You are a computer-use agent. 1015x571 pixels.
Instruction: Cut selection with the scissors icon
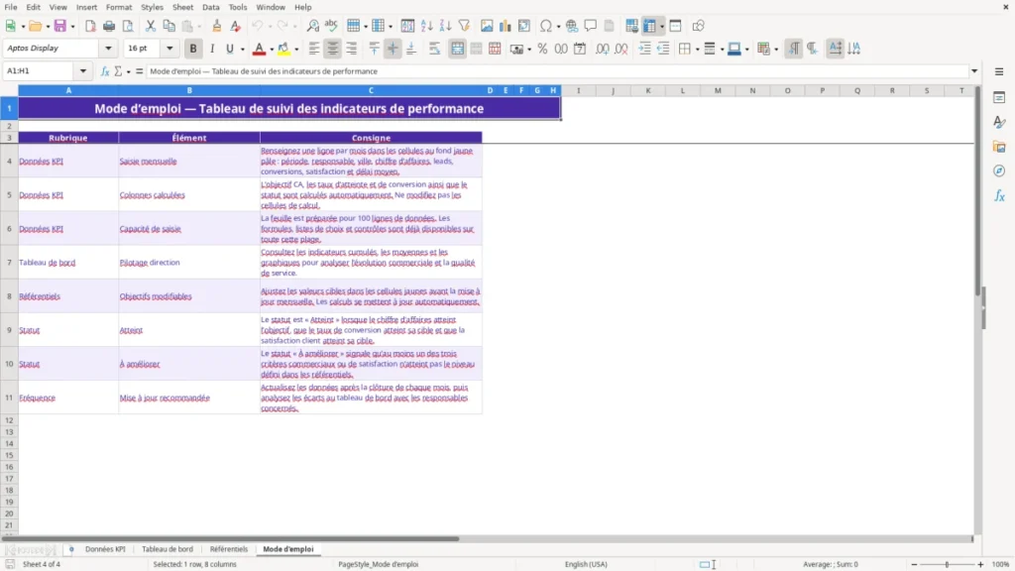(x=151, y=26)
